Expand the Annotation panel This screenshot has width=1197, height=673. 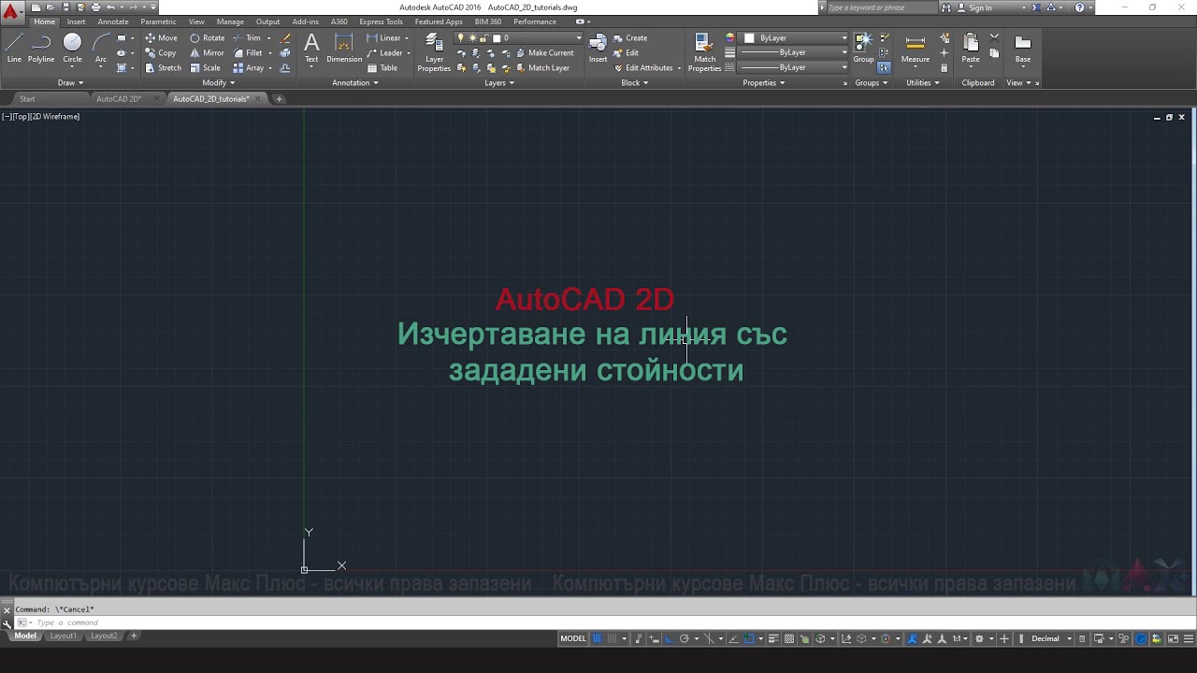[x=355, y=82]
